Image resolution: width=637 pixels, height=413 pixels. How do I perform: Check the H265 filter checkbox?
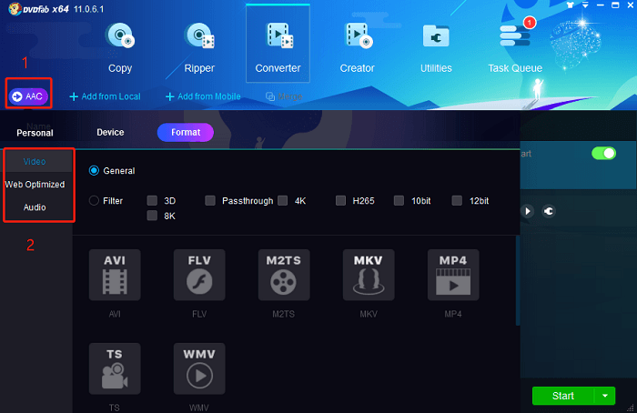pos(341,200)
